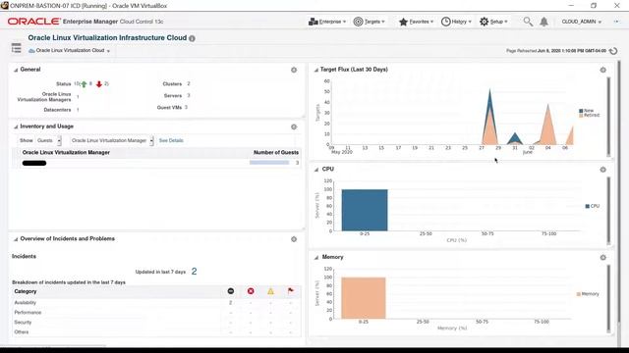Click the info icon beside page title

coord(193,38)
